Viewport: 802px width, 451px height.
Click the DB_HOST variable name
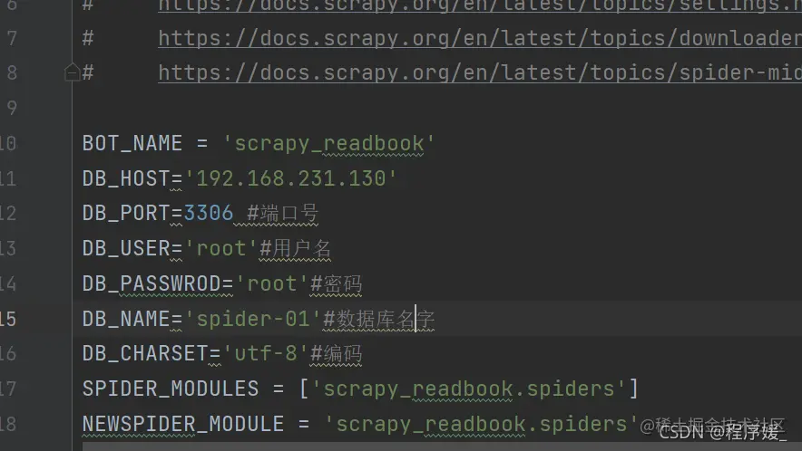pos(126,178)
